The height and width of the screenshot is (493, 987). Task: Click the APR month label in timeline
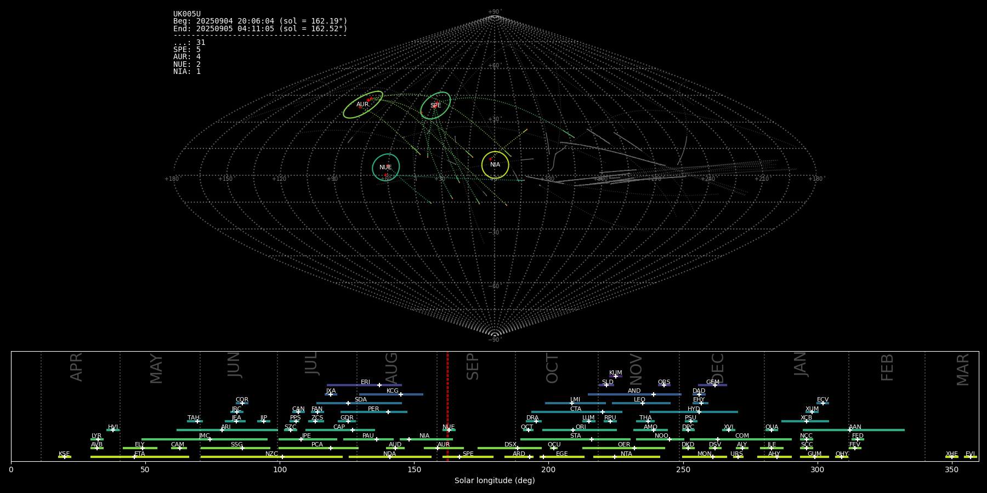click(x=76, y=367)
